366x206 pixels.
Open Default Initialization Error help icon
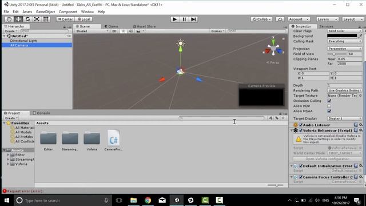pos(356,165)
